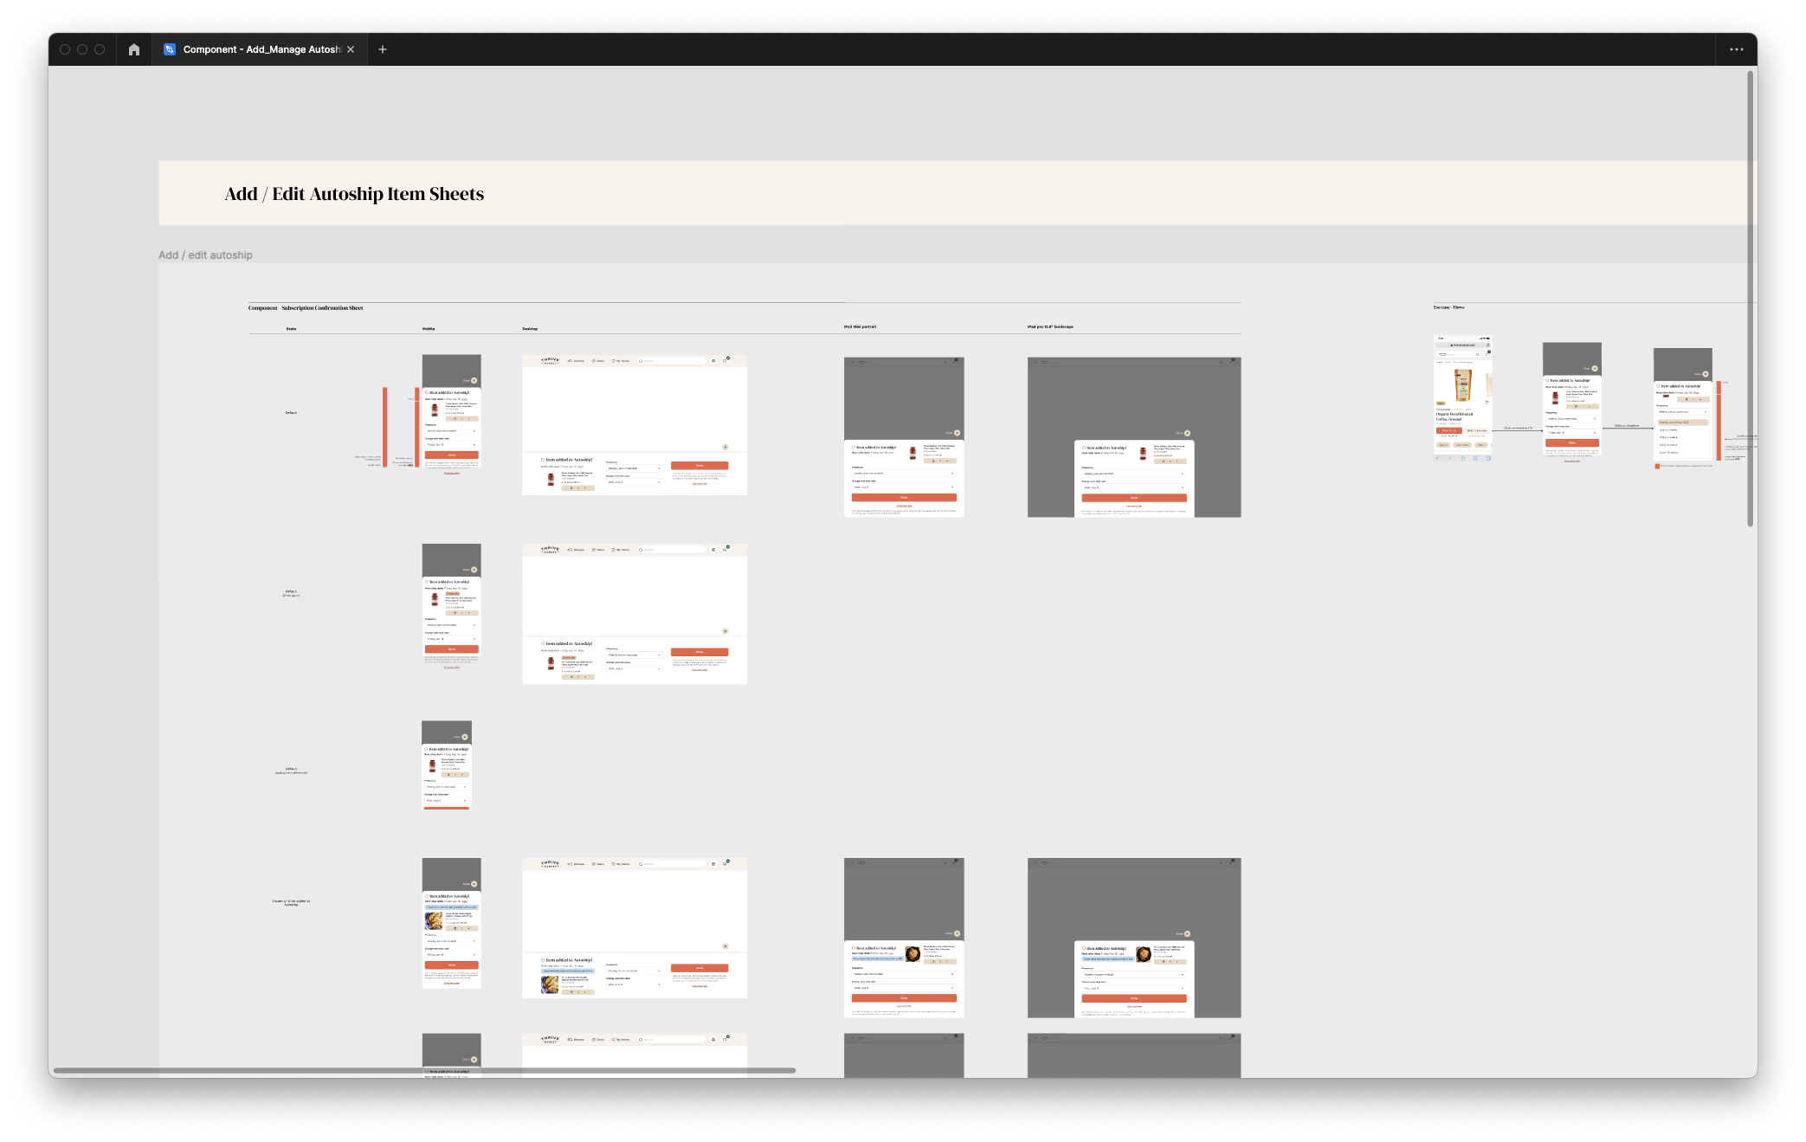Screen dimensions: 1806x1142
Task: Select the coffee product page frame in flows
Action: tap(1463, 398)
